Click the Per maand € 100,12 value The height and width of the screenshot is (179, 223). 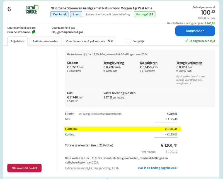click(171, 152)
